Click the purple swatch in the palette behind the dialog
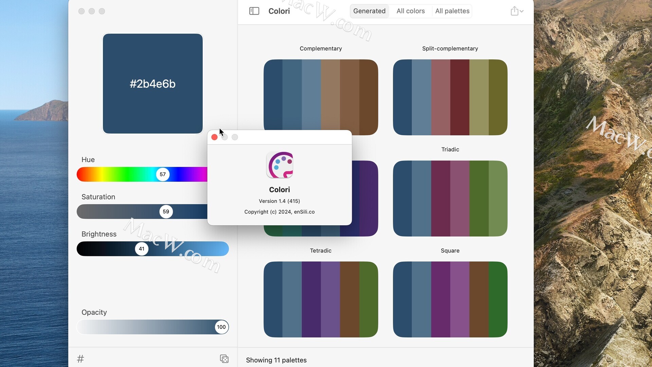The width and height of the screenshot is (652, 367). [368, 198]
